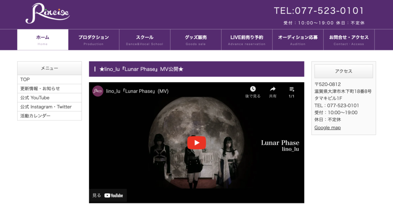Open the Rineise logo in header
The width and height of the screenshot is (393, 204).
47,13
